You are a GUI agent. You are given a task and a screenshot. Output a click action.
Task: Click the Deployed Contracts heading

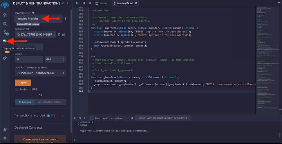click(29, 128)
